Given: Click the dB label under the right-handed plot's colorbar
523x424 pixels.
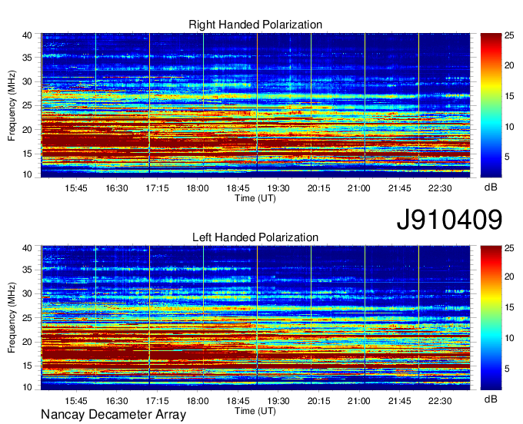Looking at the screenshot, I should [x=491, y=187].
